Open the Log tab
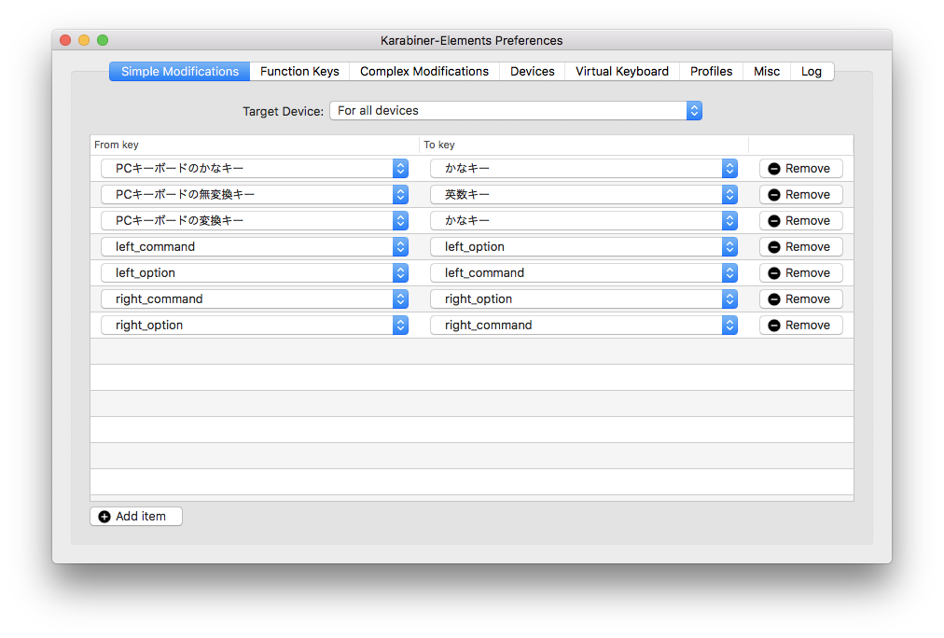 tap(811, 71)
